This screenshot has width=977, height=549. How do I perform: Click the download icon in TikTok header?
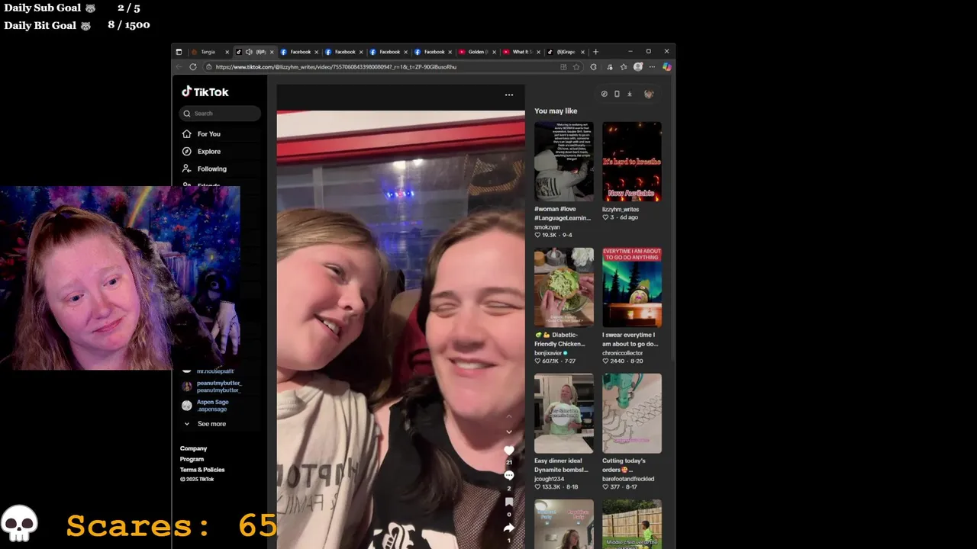click(x=630, y=94)
